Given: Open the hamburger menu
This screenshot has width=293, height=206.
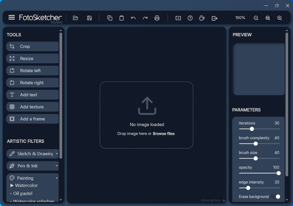Looking at the screenshot, I should click(12, 17).
